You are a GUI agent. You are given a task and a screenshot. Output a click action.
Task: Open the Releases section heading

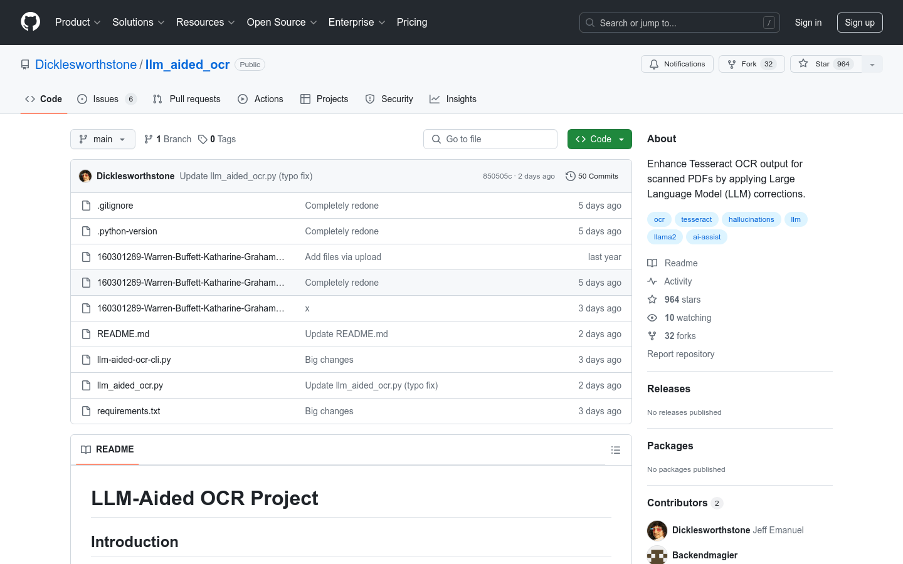(668, 389)
